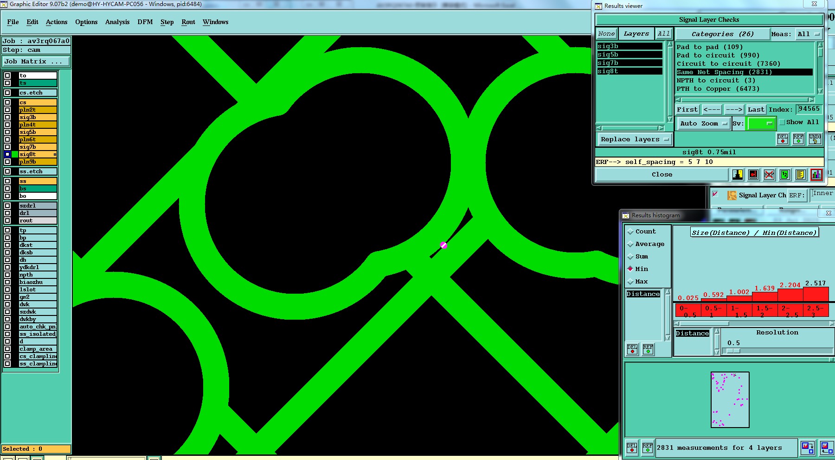Click the crossed-out REF icon
Viewport: 835px width, 460px height.
(769, 175)
